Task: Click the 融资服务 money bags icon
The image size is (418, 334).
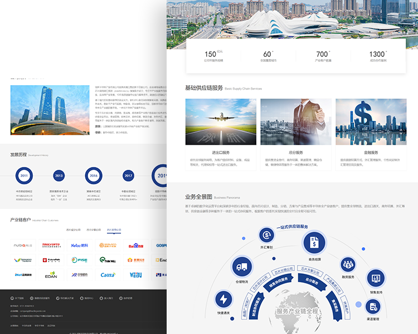Action: (348, 265)
